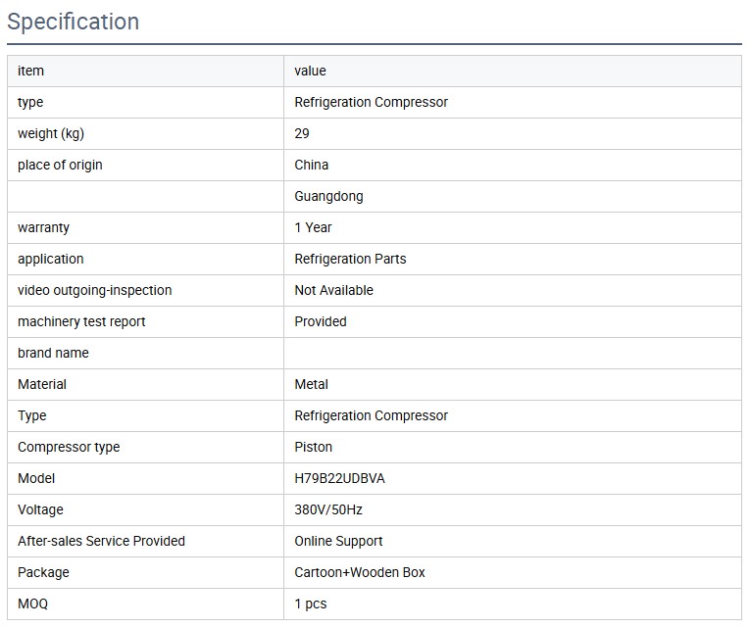Select the Metal material value
Viewport: 751px width, 628px height.
coord(311,384)
